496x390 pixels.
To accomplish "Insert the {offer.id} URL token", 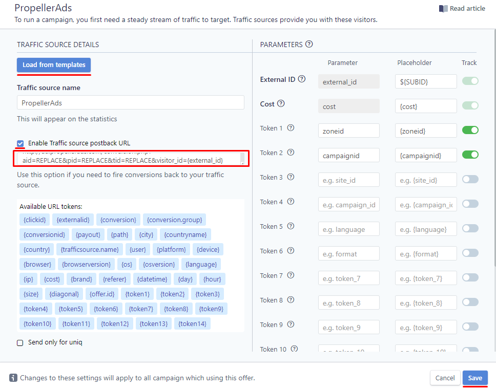I will 102,294.
